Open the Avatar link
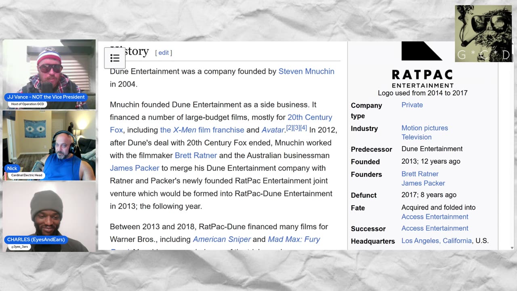Image resolution: width=517 pixels, height=291 pixels. tap(273, 130)
